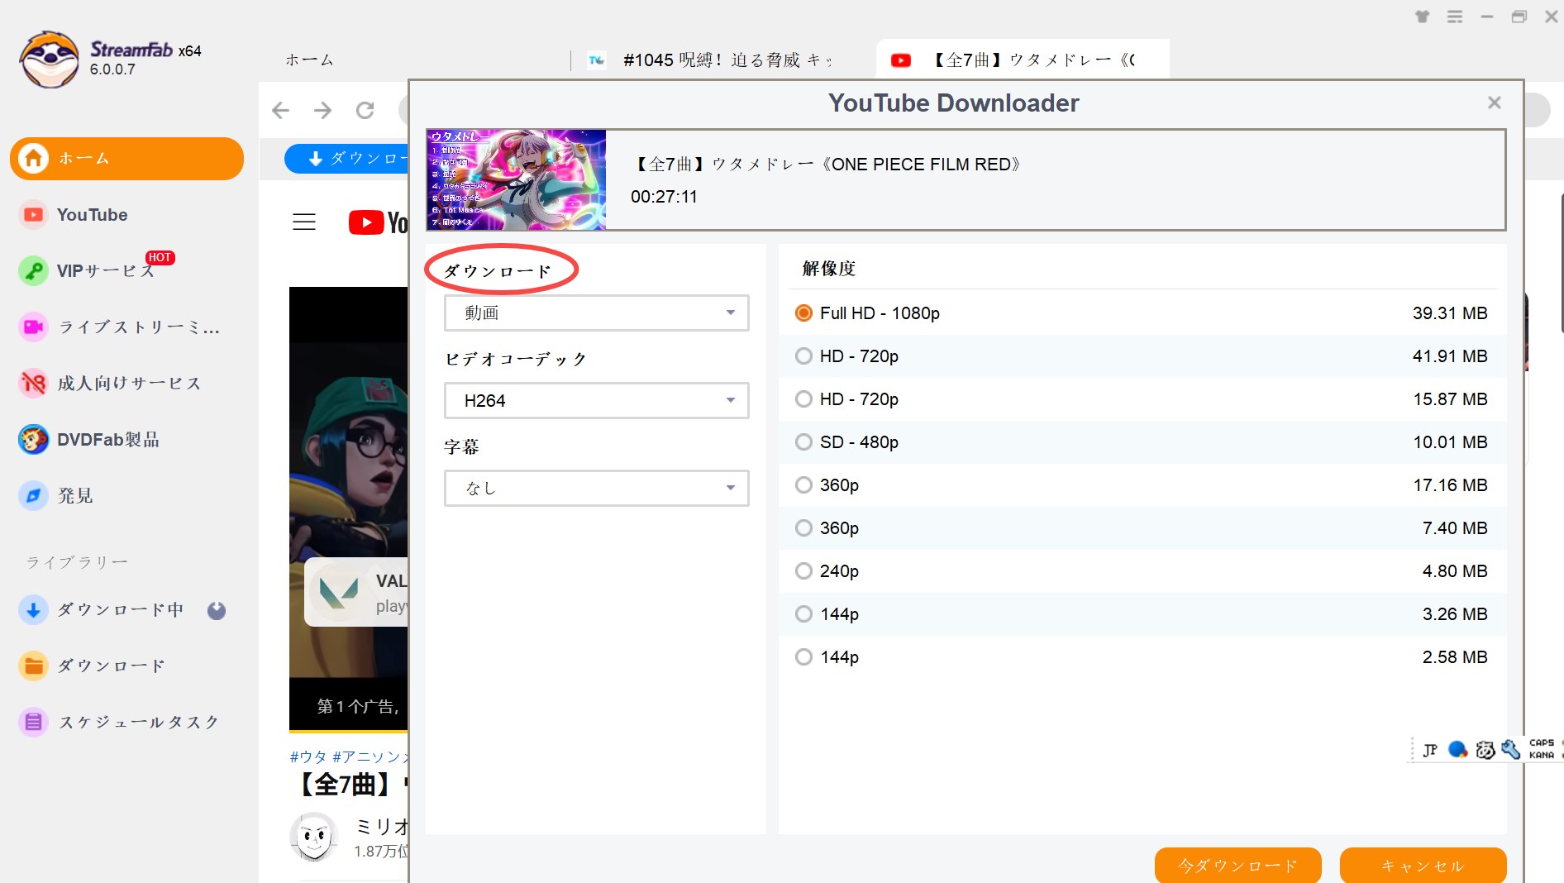
Task: Open the ホーム home item in sidebar
Action: coord(126,158)
